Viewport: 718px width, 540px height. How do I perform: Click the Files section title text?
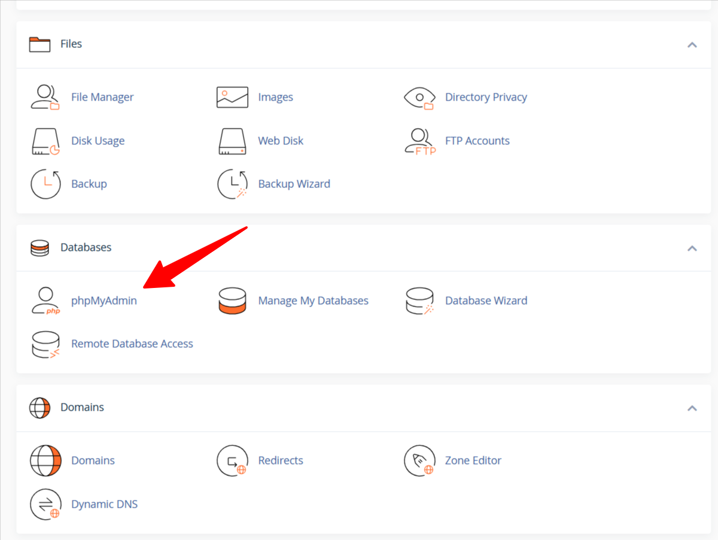click(x=71, y=44)
